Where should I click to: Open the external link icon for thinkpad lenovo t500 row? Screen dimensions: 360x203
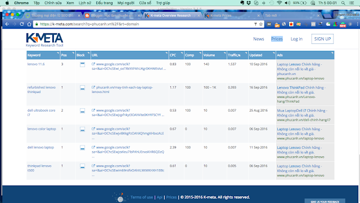point(93,166)
